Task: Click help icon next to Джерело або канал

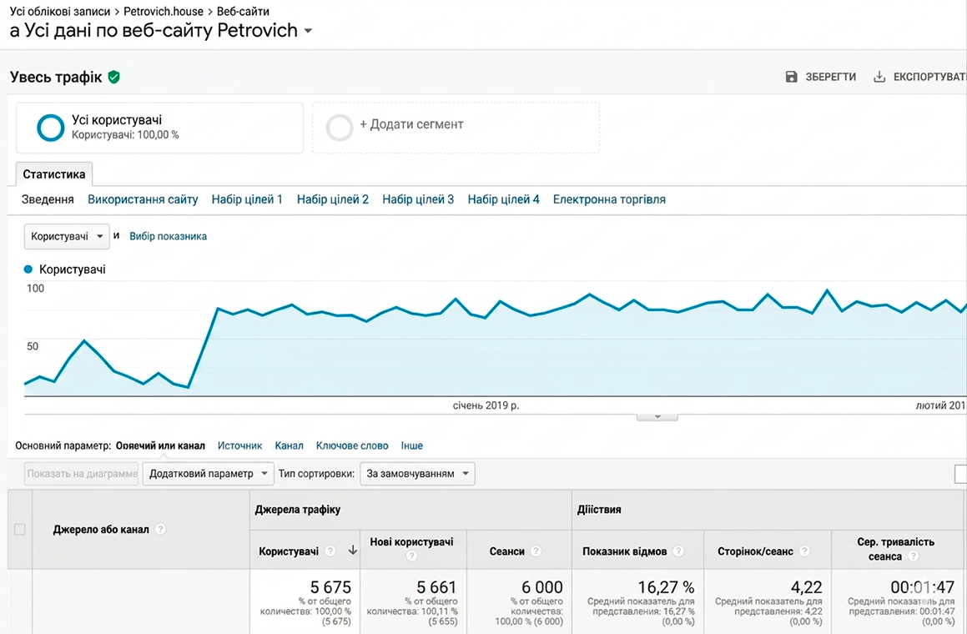Action: click(160, 529)
